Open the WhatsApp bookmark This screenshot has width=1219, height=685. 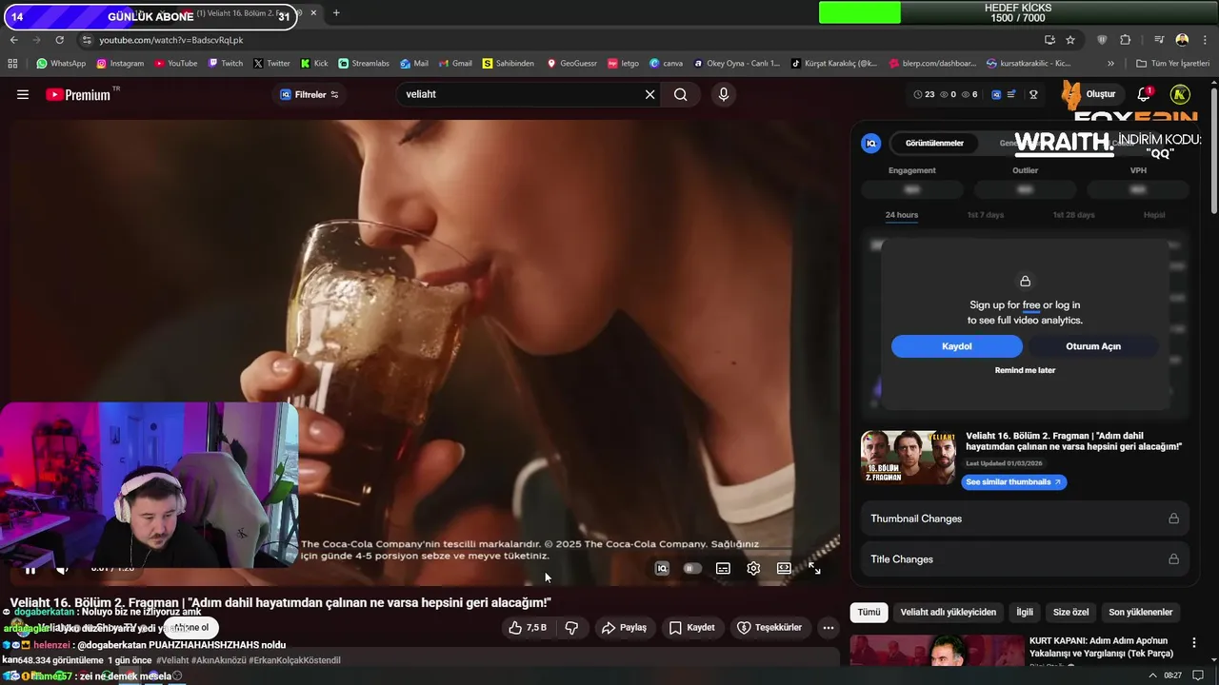61,64
